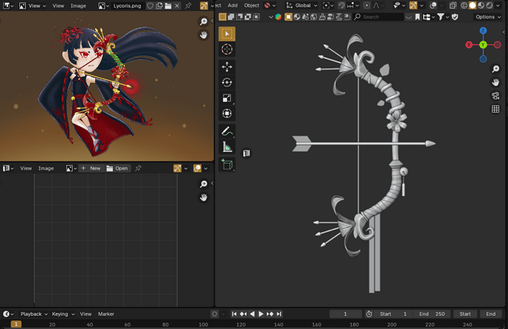The width and height of the screenshot is (508, 329).
Task: Unlink the Lycoris.png image with X
Action: [x=177, y=5]
